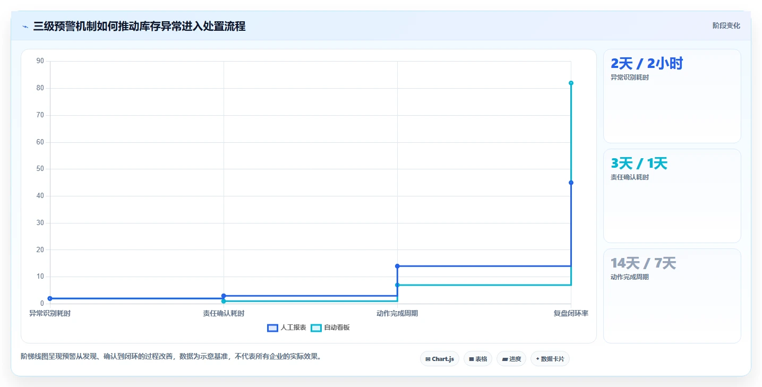762x387 pixels.
Task: Open the 责任确认耗时 card showing 3天 / 1天
Action: click(x=672, y=196)
